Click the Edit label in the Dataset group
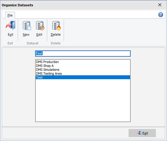 pos(39,34)
